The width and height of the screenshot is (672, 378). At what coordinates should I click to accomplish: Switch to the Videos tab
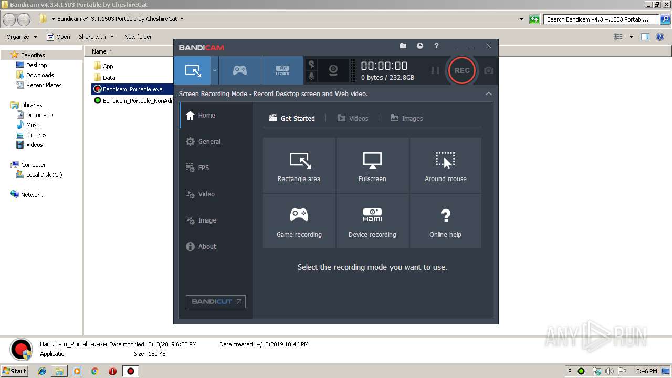pyautogui.click(x=353, y=118)
